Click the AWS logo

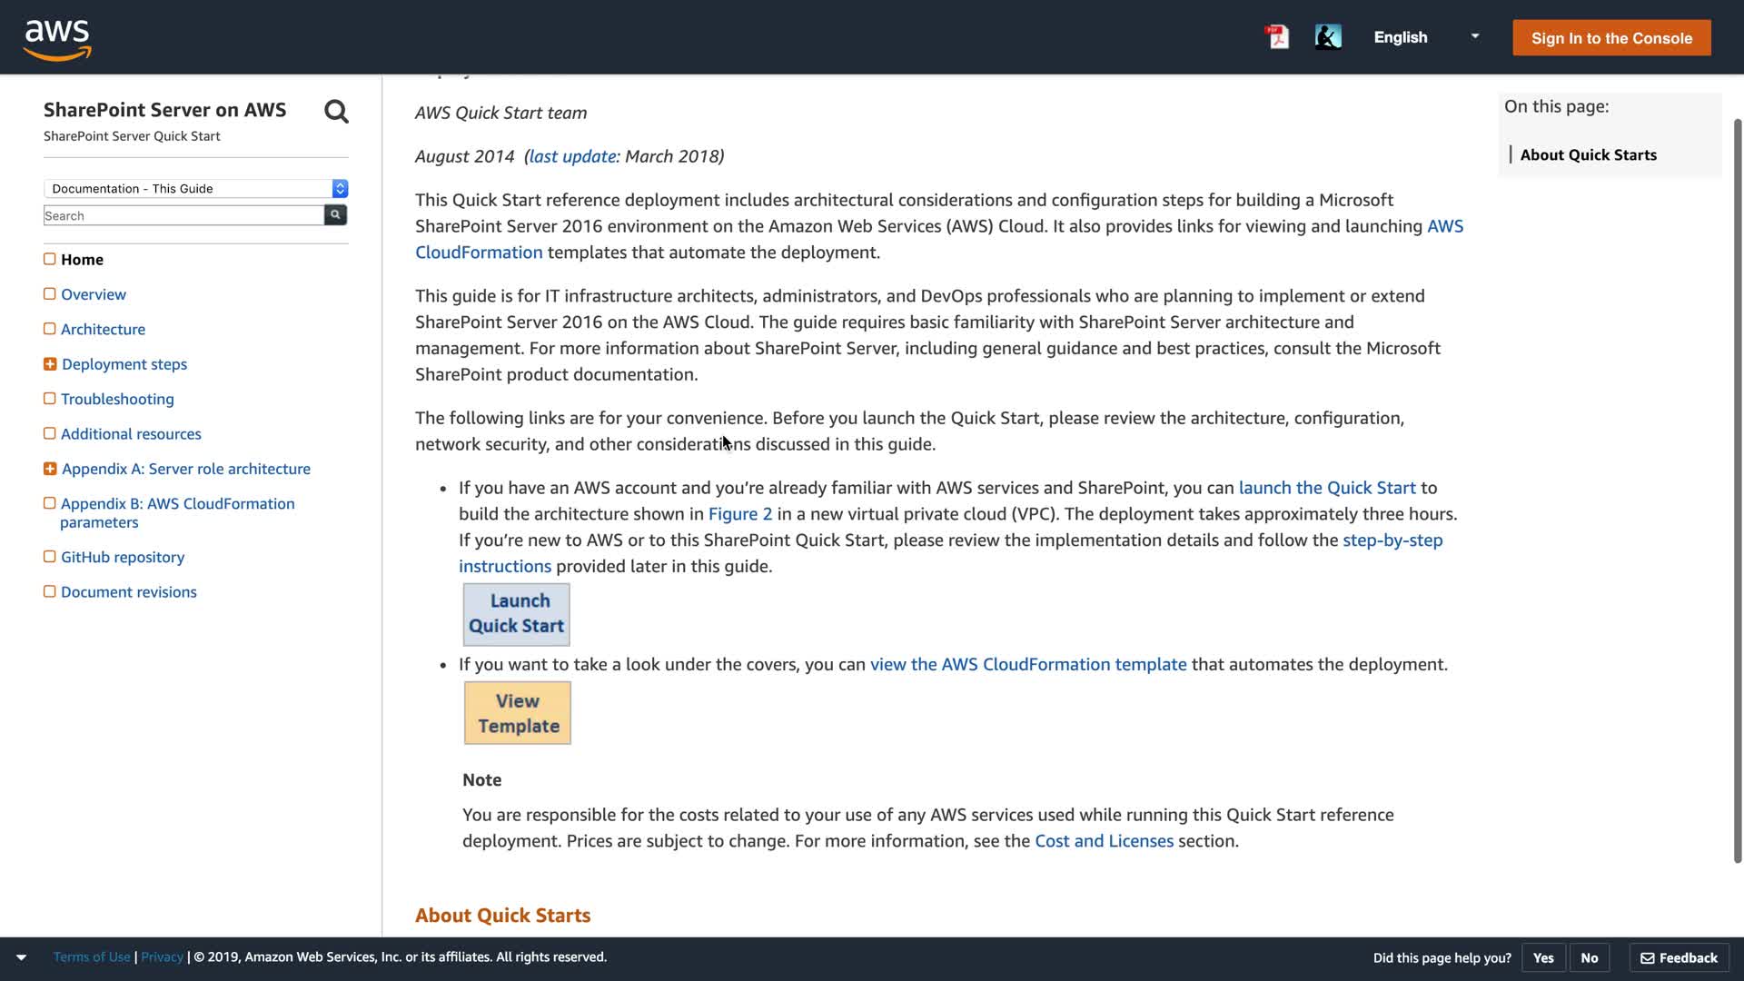tap(57, 39)
